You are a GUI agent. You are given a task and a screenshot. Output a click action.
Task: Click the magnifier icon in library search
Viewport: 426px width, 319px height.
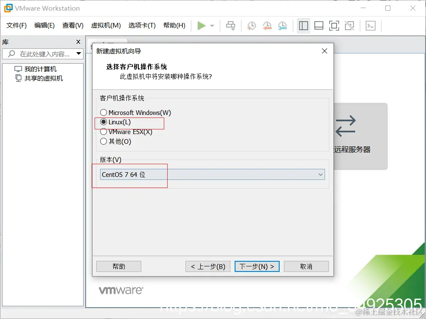click(11, 53)
